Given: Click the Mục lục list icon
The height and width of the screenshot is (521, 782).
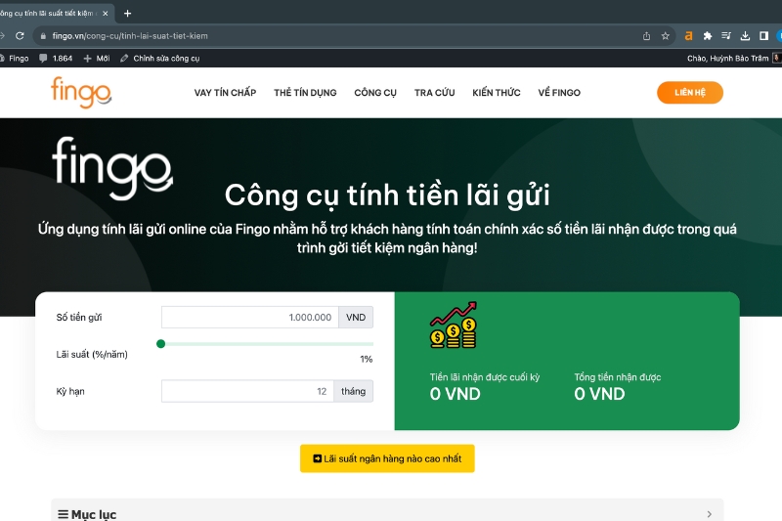Looking at the screenshot, I should 63,514.
